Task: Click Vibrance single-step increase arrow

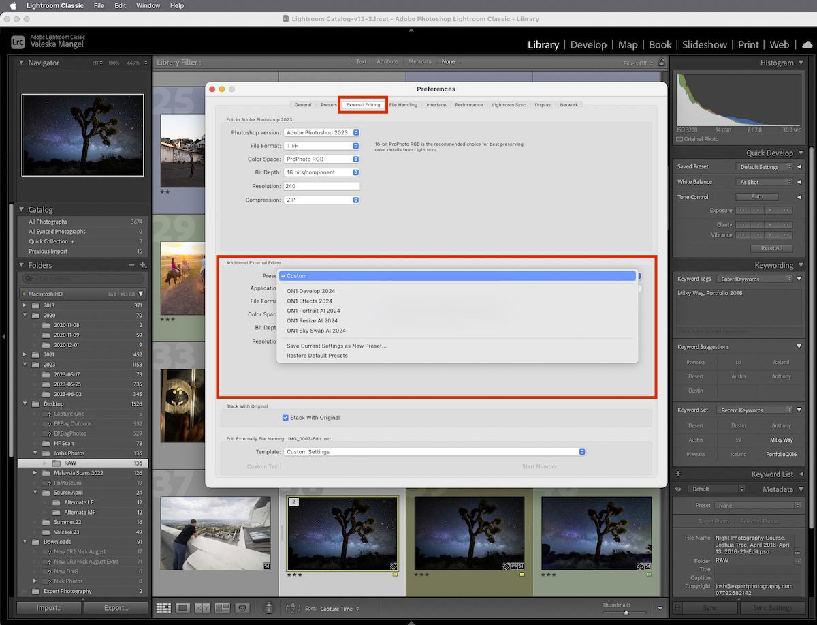Action: [x=772, y=235]
